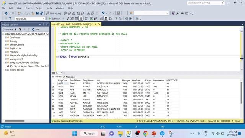This screenshot has height=138, width=245.
Task: Open Google Chrome from the taskbar
Action: click(x=145, y=133)
